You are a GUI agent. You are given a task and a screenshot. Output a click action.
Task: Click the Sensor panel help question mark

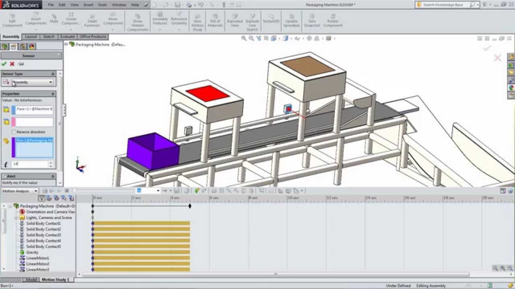click(59, 55)
